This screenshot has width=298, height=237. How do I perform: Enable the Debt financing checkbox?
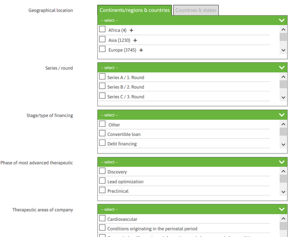[x=102, y=143]
